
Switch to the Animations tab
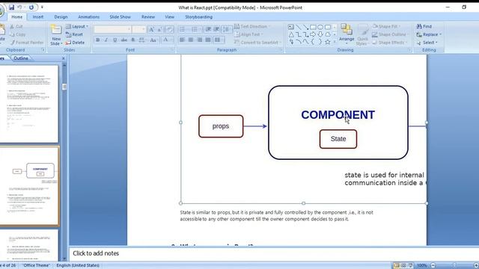point(88,17)
